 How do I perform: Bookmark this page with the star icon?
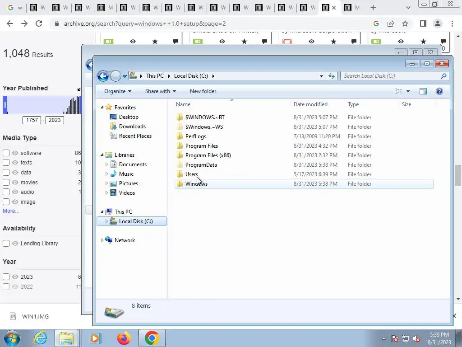(405, 23)
